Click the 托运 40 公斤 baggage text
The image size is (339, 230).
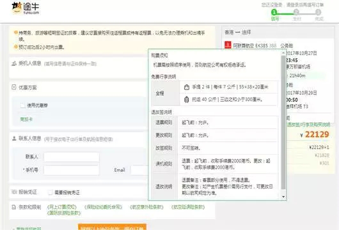[x=227, y=99]
